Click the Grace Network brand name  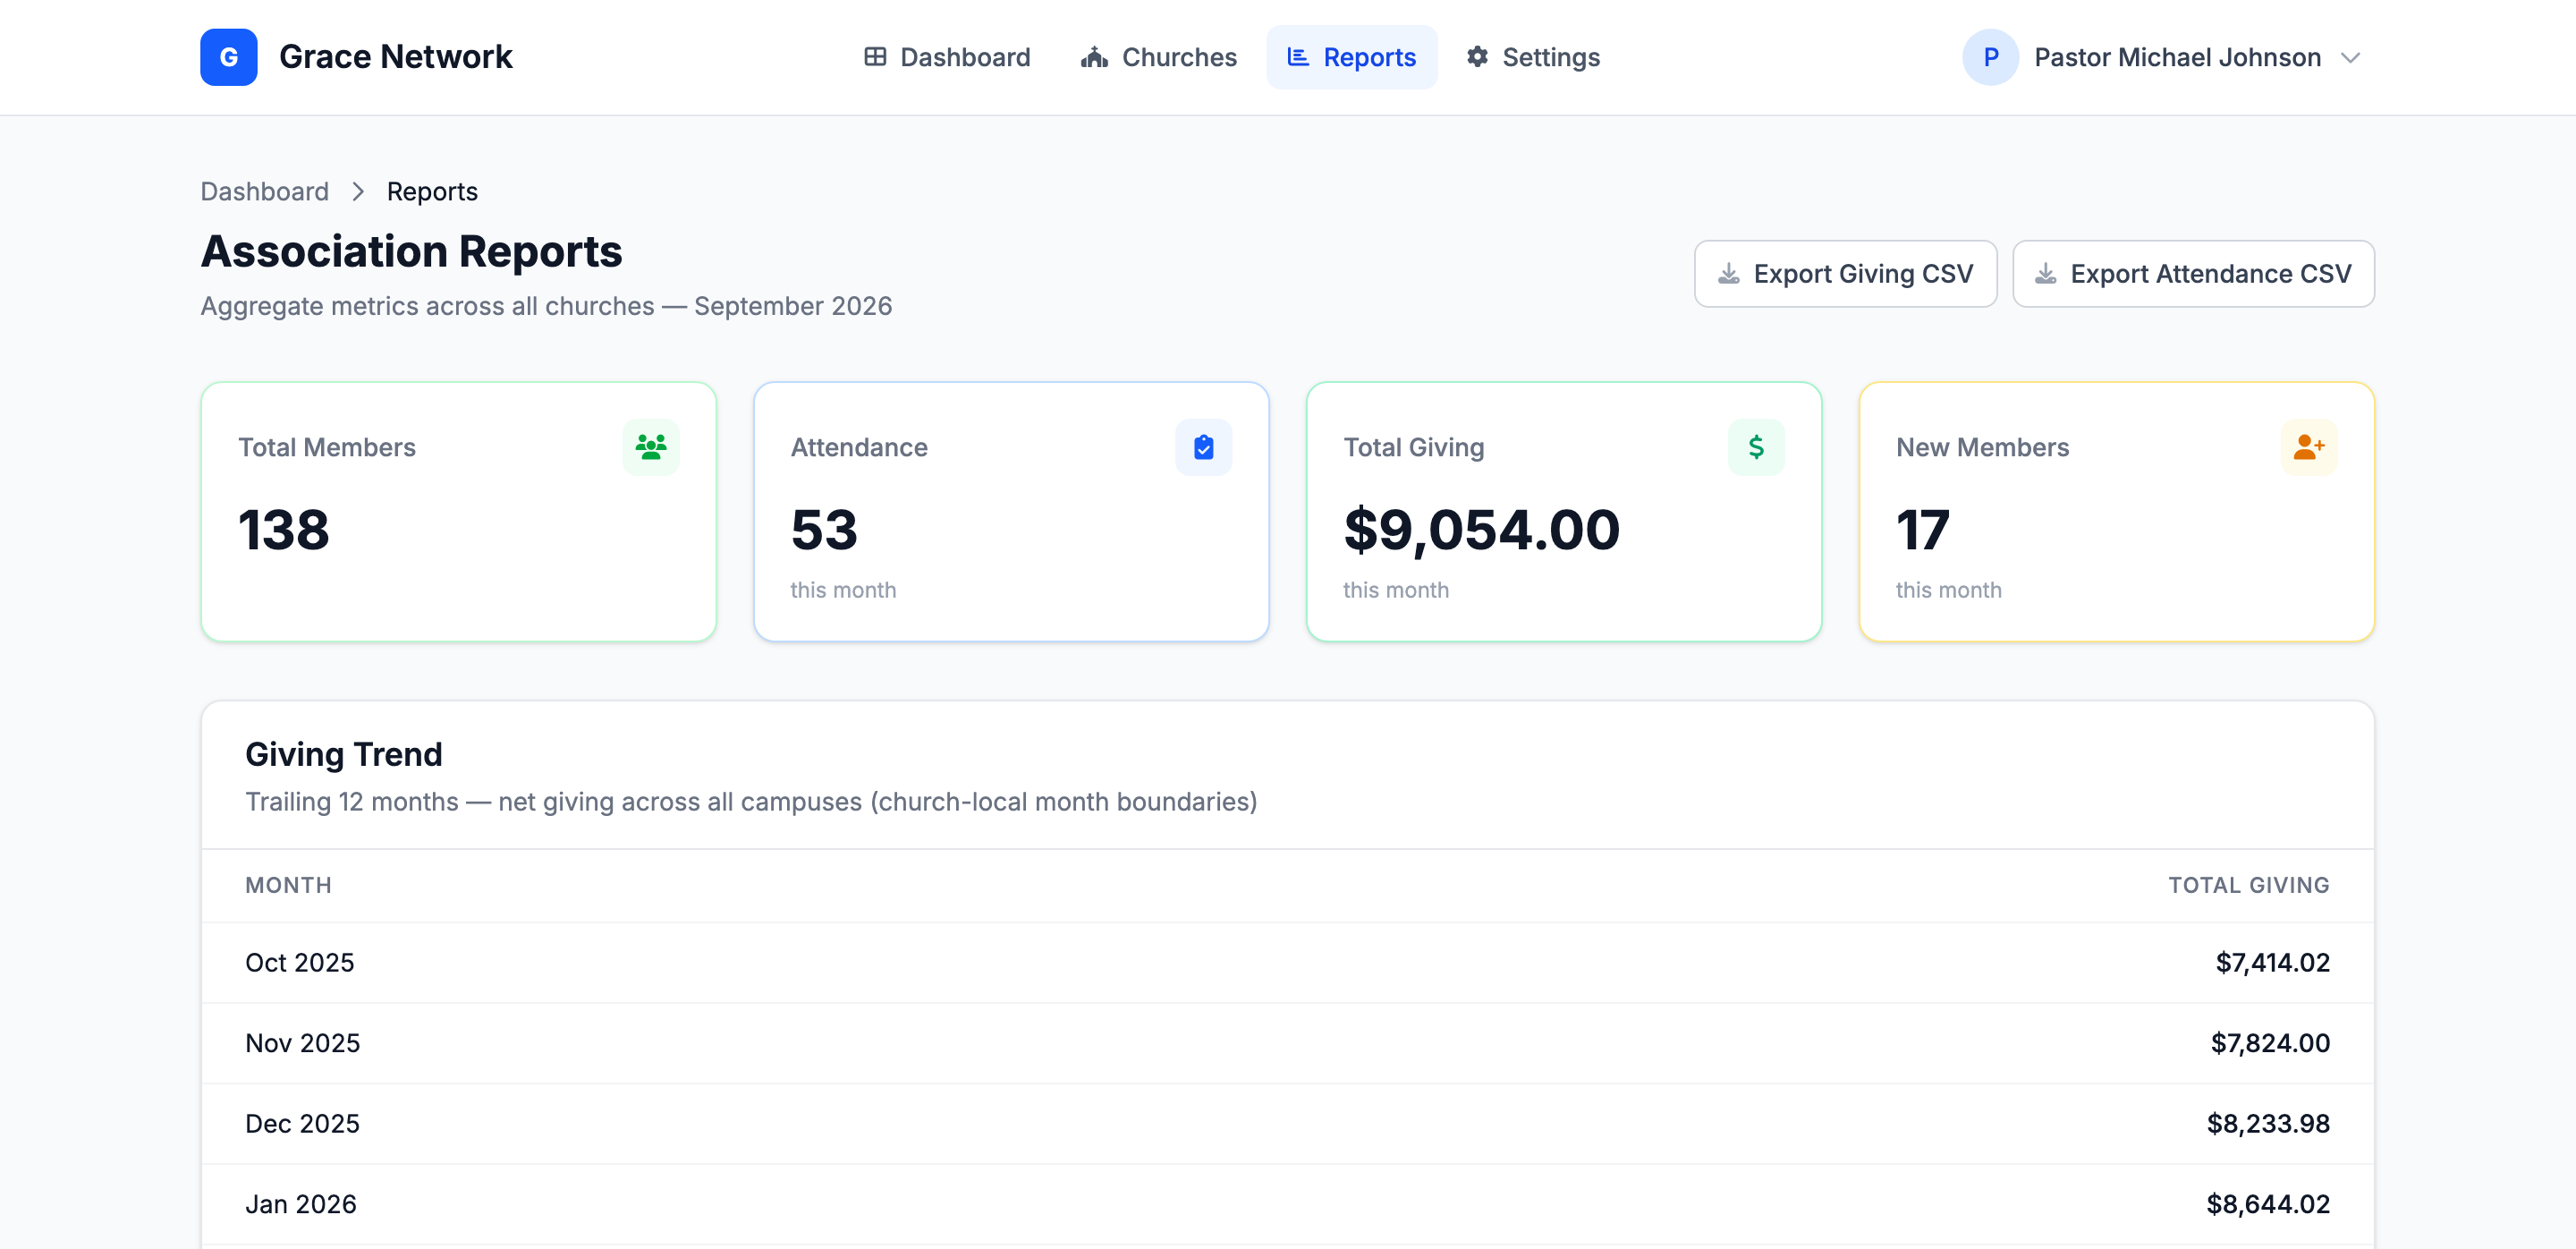pyautogui.click(x=395, y=57)
